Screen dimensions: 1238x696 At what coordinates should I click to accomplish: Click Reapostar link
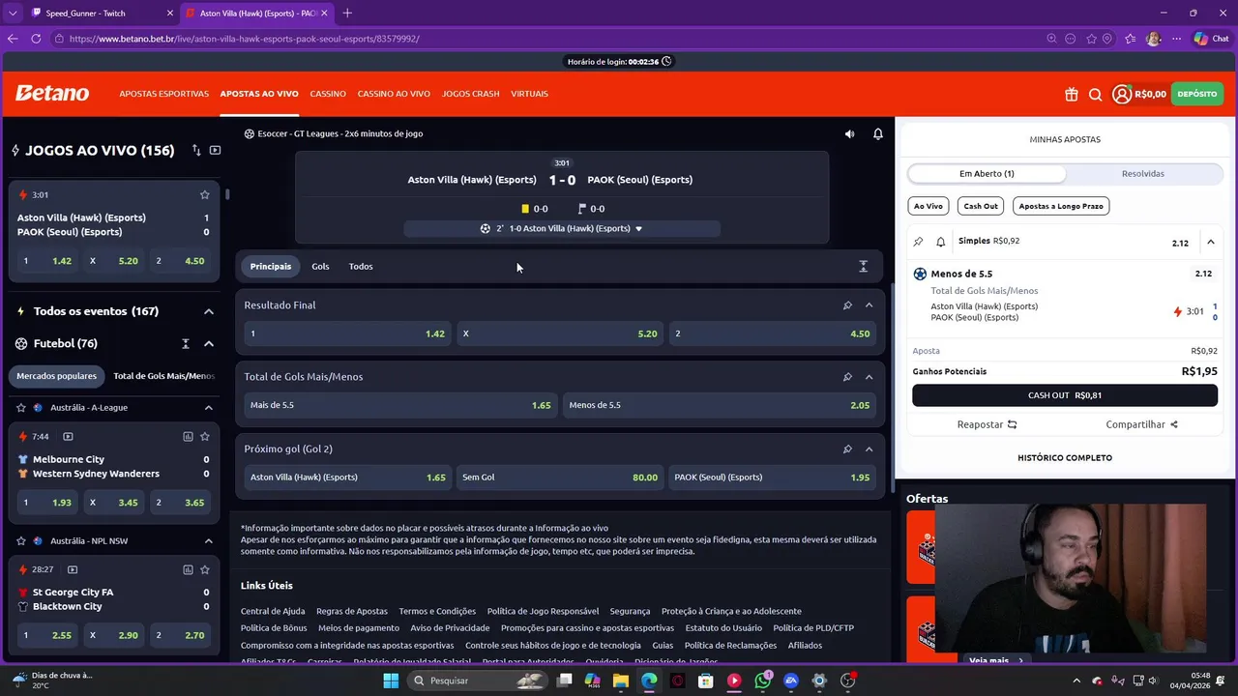point(987,424)
